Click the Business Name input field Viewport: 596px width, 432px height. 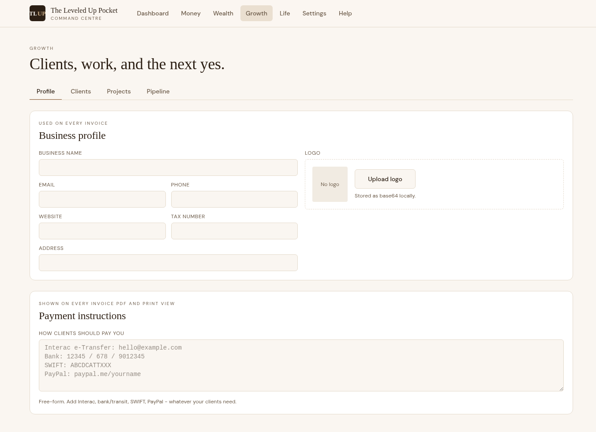[x=168, y=168]
